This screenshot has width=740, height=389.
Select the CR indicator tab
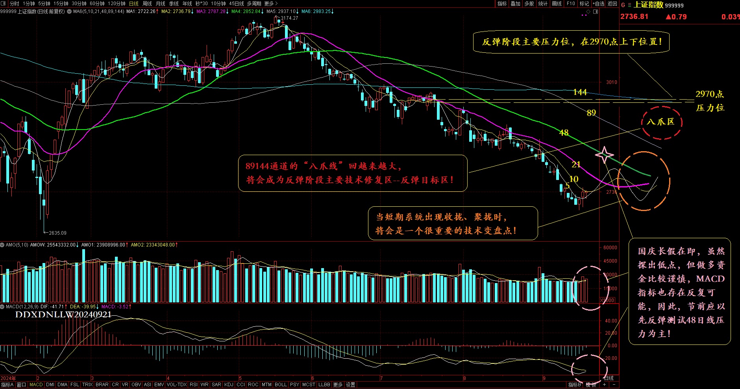point(115,385)
